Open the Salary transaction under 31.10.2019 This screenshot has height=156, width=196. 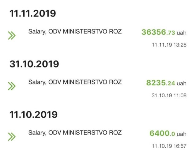[x=75, y=82]
